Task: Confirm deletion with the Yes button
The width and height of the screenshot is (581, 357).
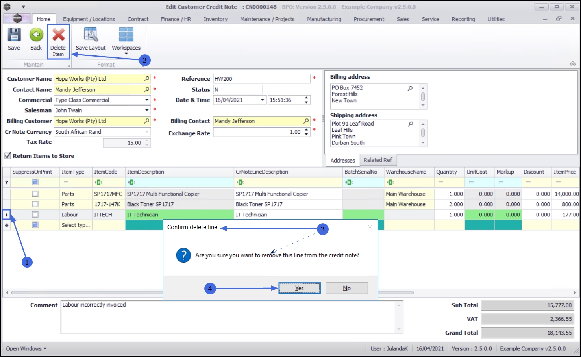Action: coord(300,288)
